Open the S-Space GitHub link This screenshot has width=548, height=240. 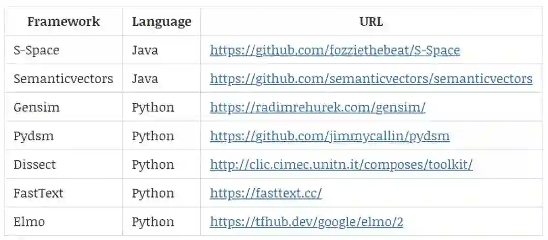pos(334,50)
